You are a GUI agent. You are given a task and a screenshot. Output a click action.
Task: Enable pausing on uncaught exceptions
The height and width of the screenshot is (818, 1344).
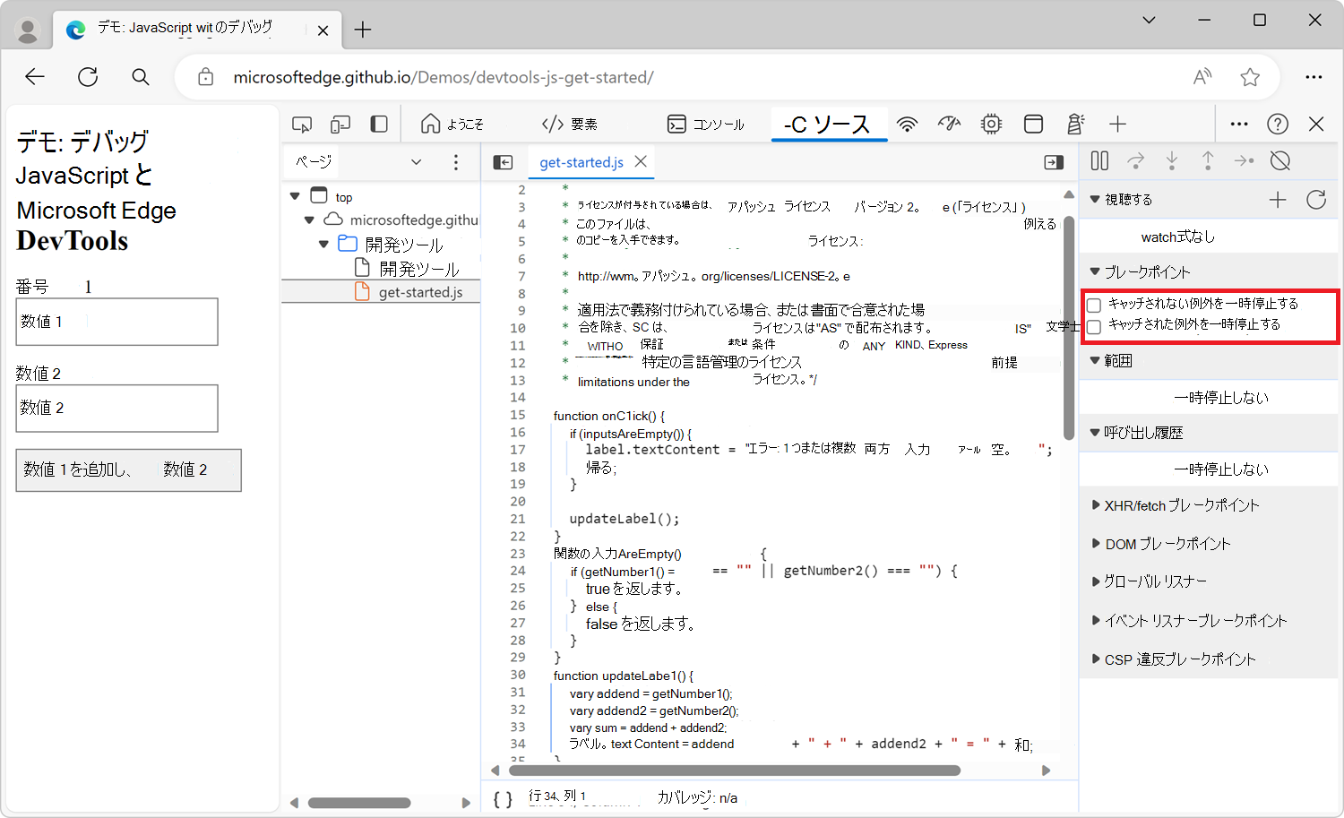click(x=1094, y=305)
